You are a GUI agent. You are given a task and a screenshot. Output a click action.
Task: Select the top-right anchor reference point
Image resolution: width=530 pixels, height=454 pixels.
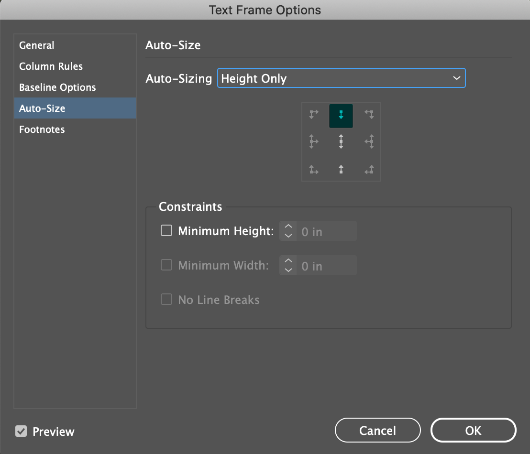[369, 115]
